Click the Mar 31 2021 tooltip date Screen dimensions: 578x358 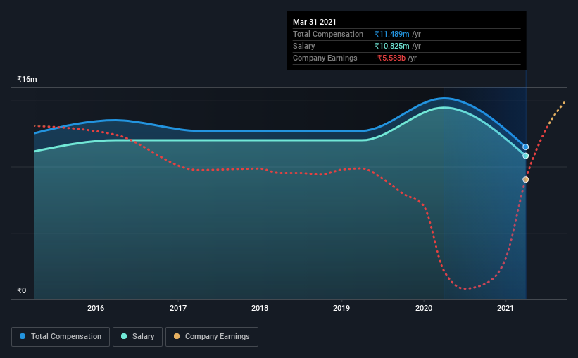[x=315, y=22]
